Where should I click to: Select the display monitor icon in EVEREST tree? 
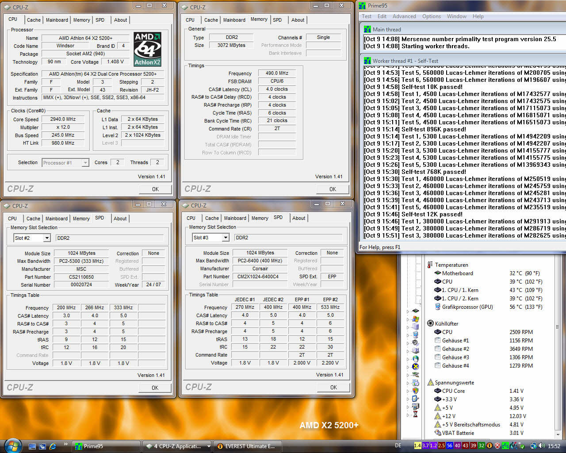[x=415, y=335]
